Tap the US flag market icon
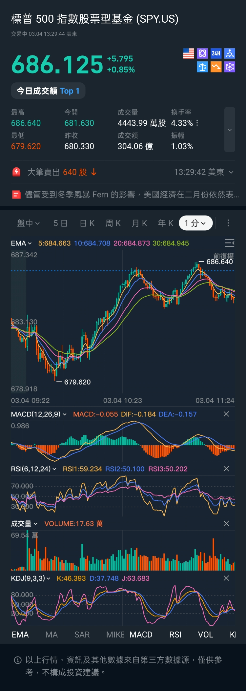The height and width of the screenshot is (691, 246). point(189,53)
